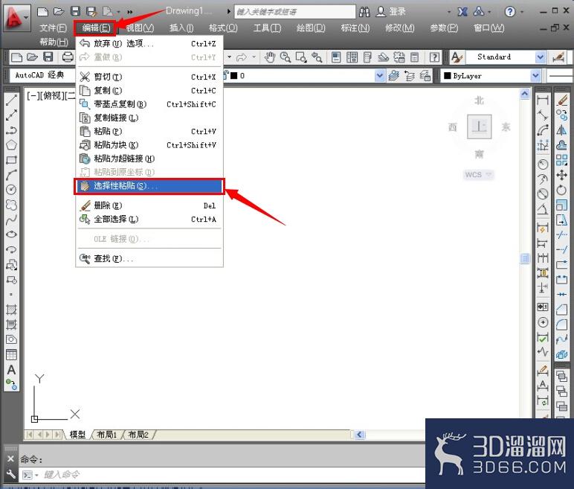Select the Ellipse draw tool
Screen dimensions: 574x489
point(11,234)
